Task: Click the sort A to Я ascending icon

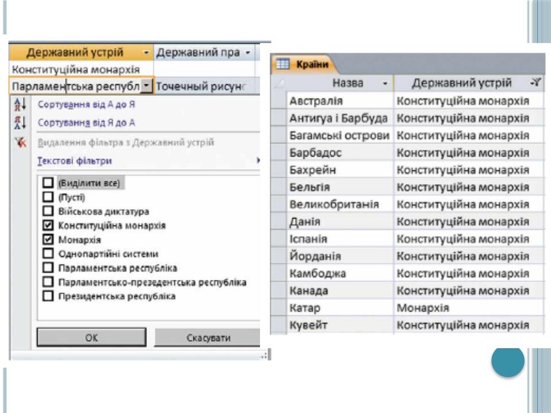Action: [20, 104]
